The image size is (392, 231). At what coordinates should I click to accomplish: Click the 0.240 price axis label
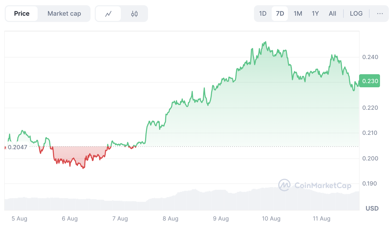tap(370, 57)
